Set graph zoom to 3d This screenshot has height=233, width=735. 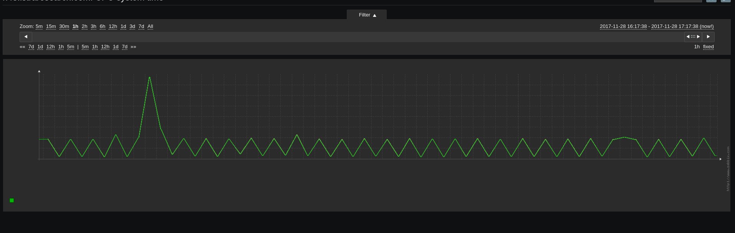pos(132,26)
